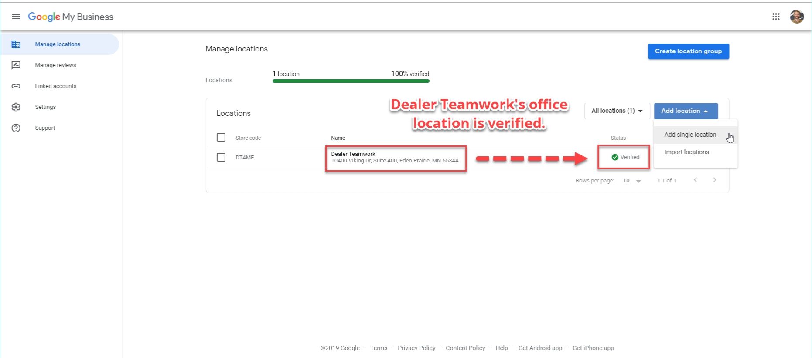The width and height of the screenshot is (812, 358).
Task: Open the hamburger main menu
Action: pos(16,17)
